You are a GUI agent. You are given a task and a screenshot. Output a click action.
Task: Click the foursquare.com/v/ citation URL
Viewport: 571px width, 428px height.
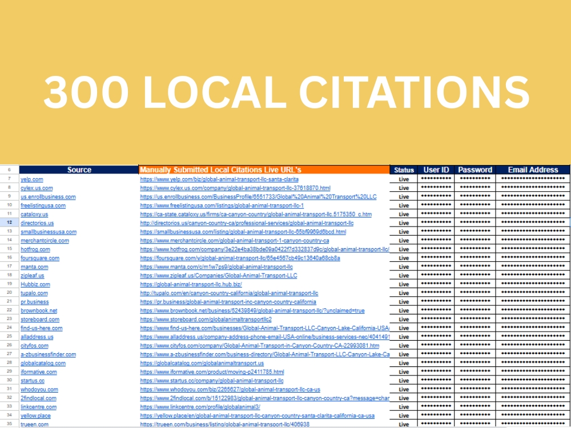[240, 258]
